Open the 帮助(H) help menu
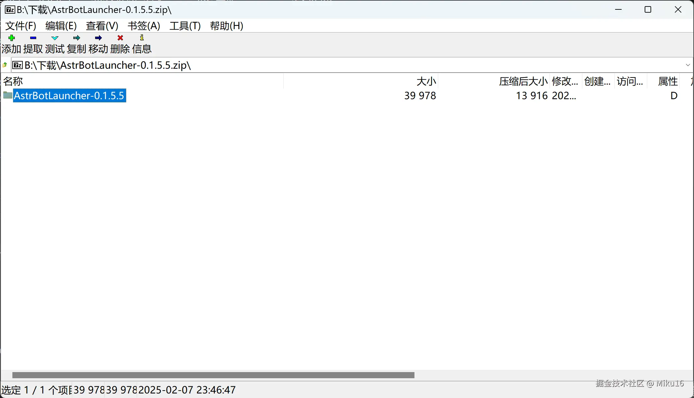This screenshot has width=694, height=398. [227, 26]
